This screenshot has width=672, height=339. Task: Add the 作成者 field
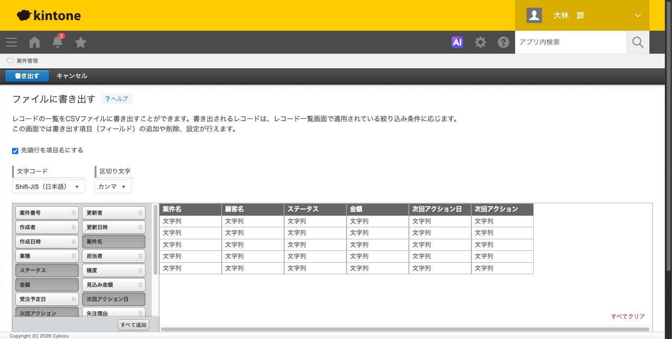pos(47,227)
